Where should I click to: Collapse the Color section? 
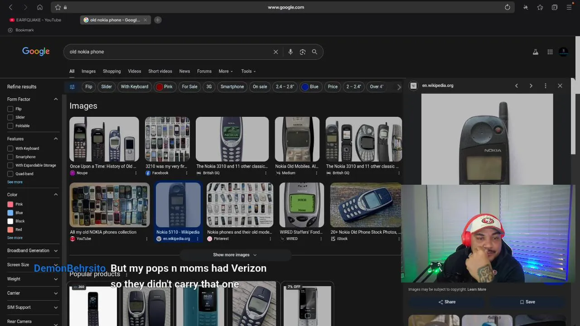pos(56,195)
